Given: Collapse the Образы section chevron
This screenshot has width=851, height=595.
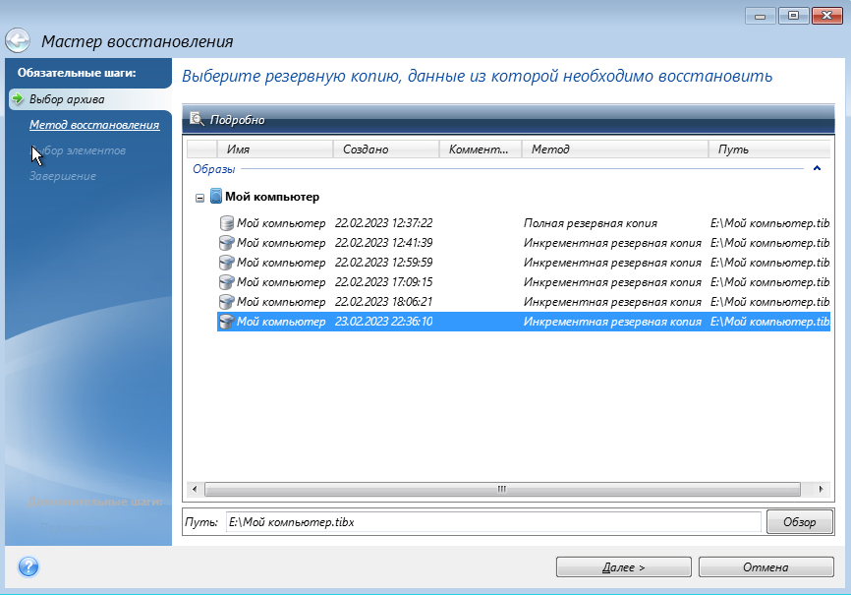Looking at the screenshot, I should [x=816, y=169].
